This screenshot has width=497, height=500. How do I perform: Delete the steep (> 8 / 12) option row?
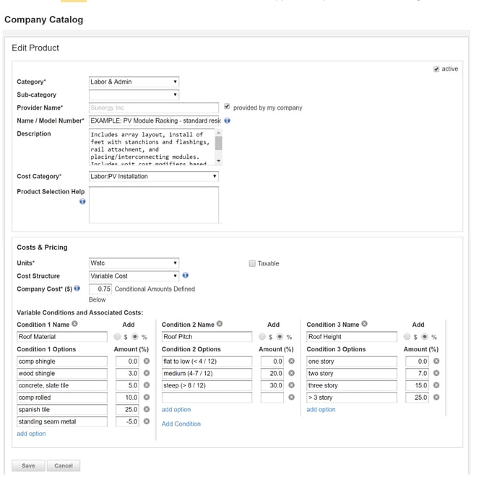coord(291,385)
